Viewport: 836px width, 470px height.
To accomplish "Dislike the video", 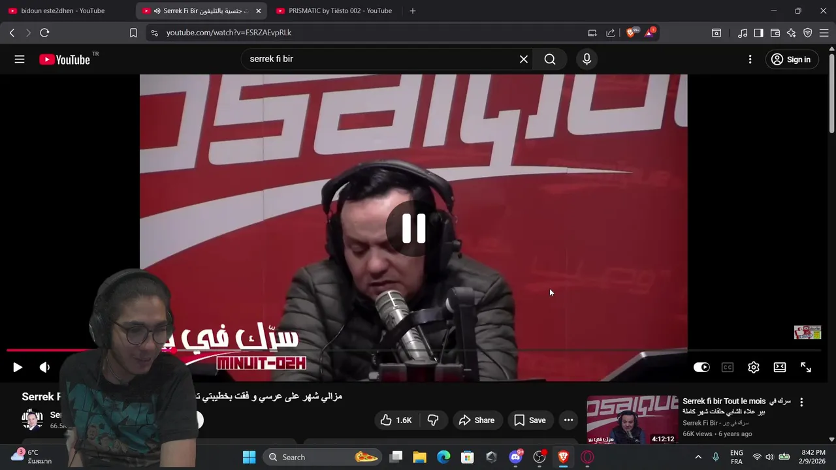I will click(x=433, y=420).
